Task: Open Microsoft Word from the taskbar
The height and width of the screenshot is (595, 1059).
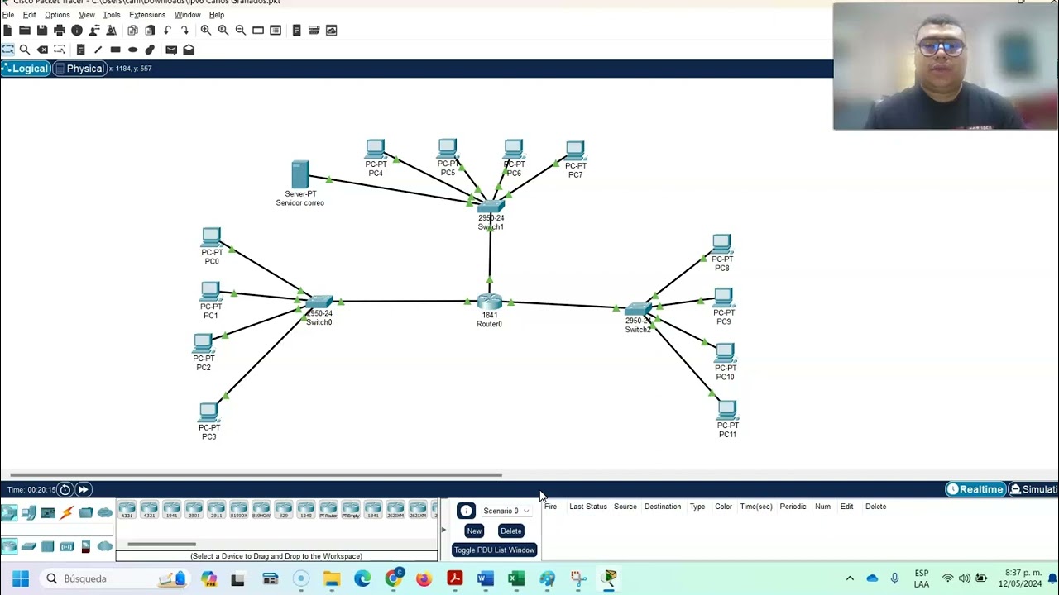Action: tap(485, 578)
